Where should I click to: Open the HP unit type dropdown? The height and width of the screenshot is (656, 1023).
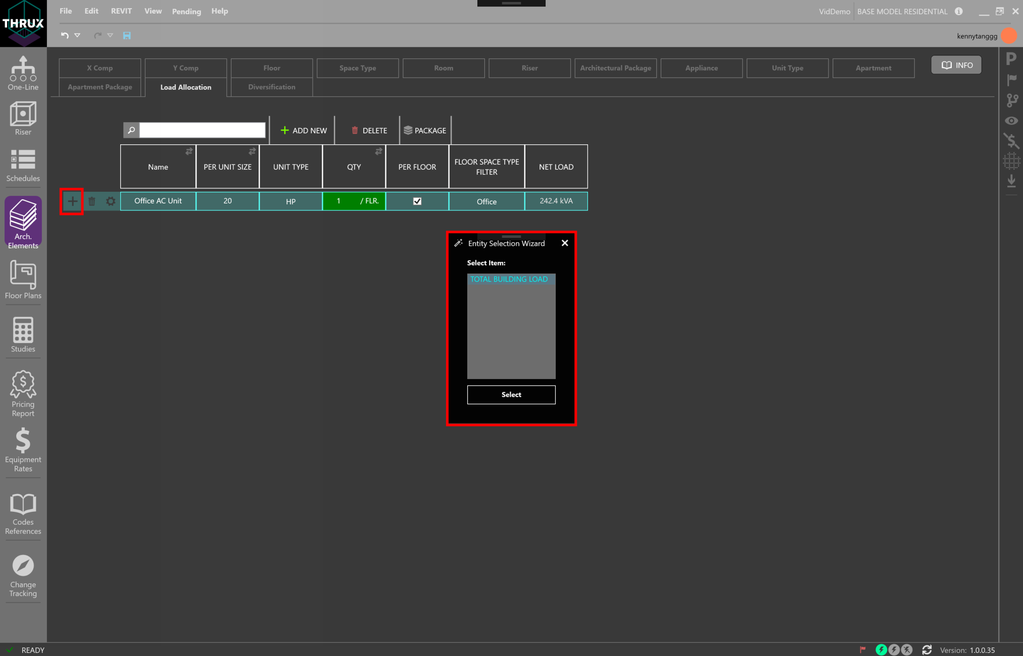point(290,201)
